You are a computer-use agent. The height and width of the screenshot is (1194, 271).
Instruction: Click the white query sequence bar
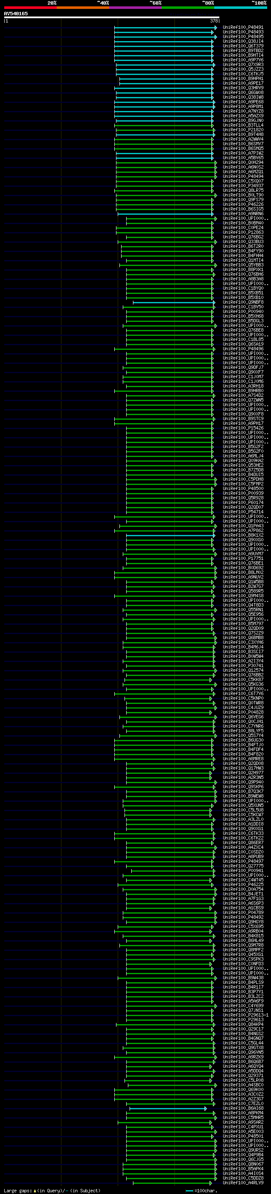(112, 17)
